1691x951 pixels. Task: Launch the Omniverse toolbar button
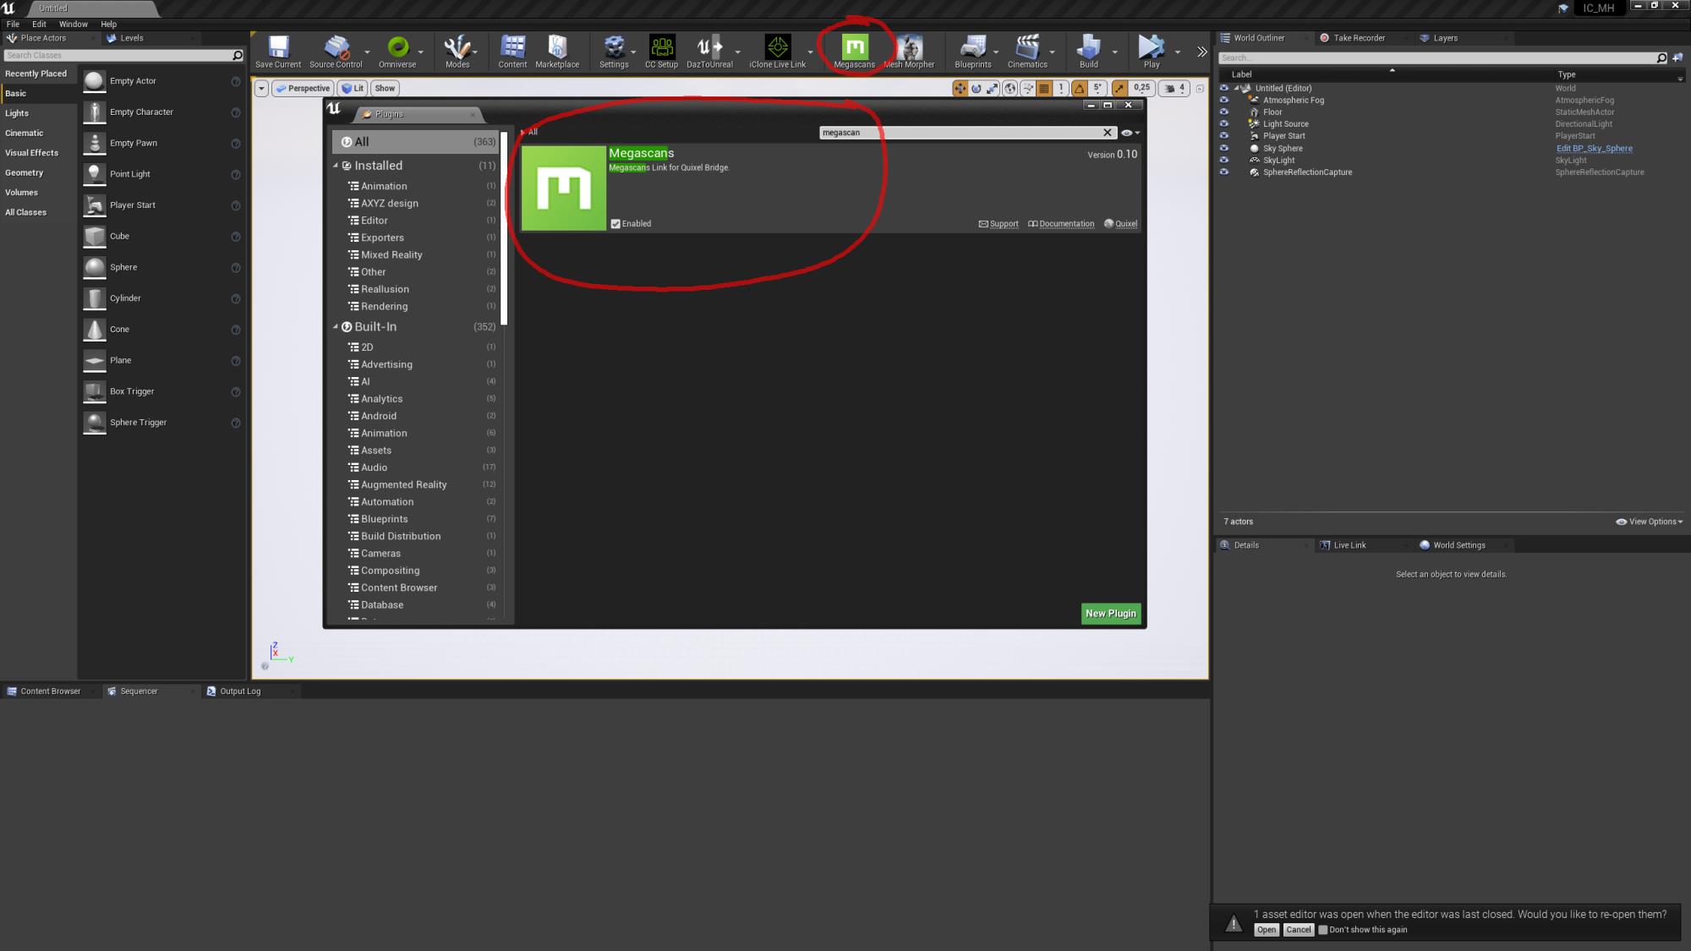(x=397, y=52)
